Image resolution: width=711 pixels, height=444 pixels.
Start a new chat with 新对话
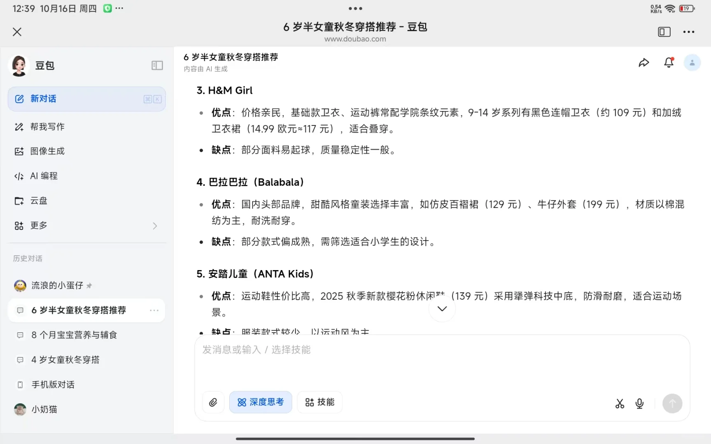(87, 99)
